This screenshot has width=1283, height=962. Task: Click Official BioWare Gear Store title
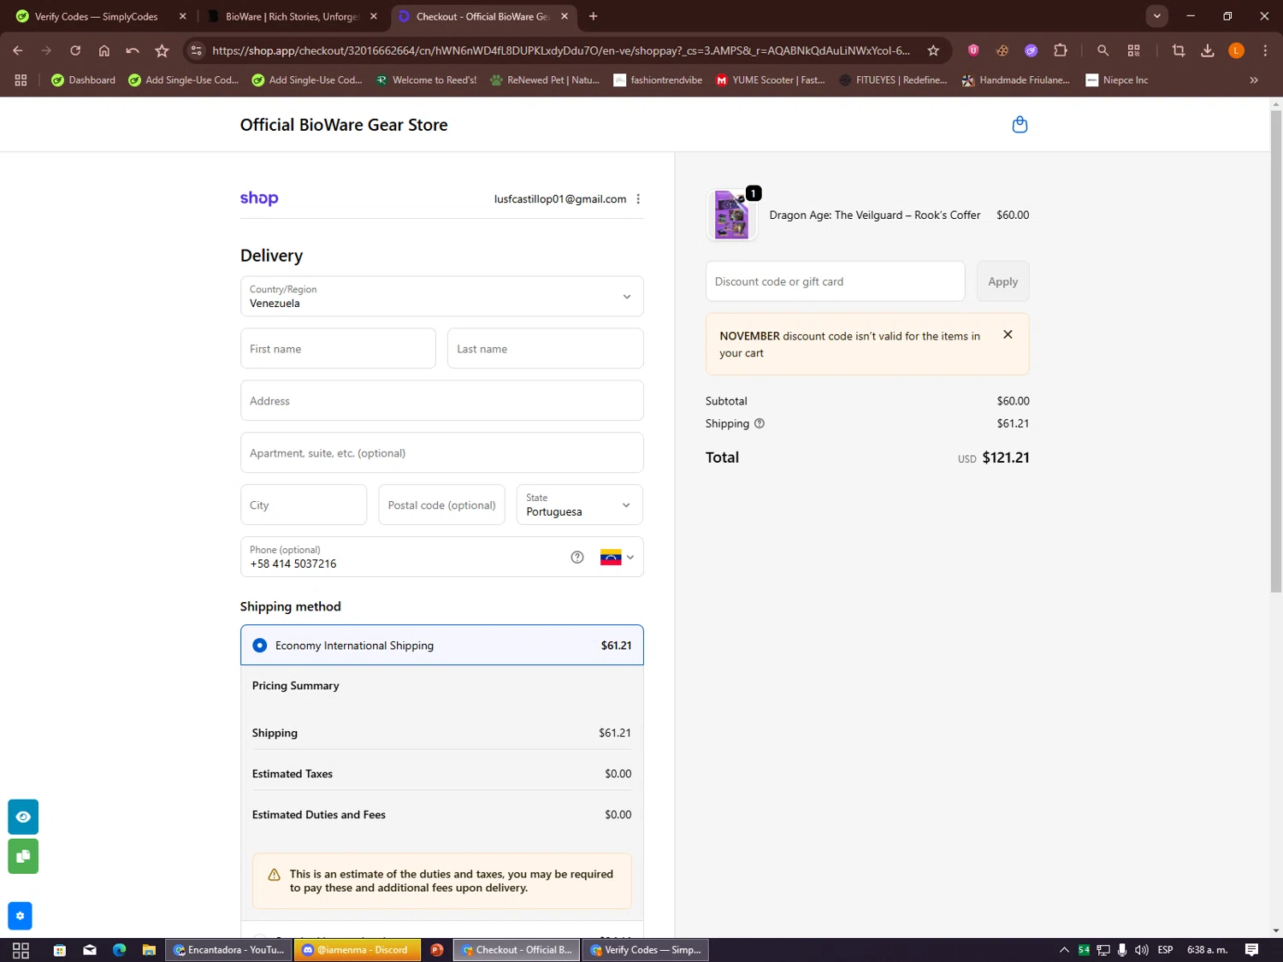[344, 125]
